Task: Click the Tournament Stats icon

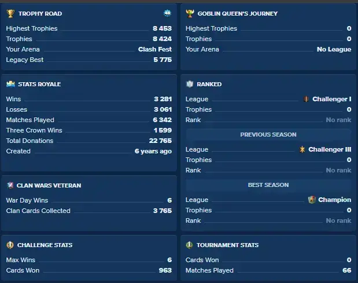Action: (189, 245)
